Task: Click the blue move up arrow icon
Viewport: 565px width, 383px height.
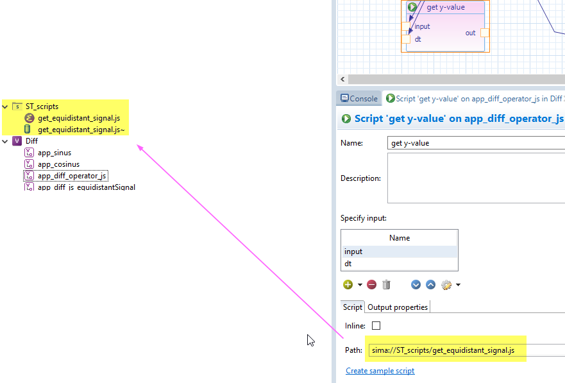Action: pyautogui.click(x=430, y=285)
